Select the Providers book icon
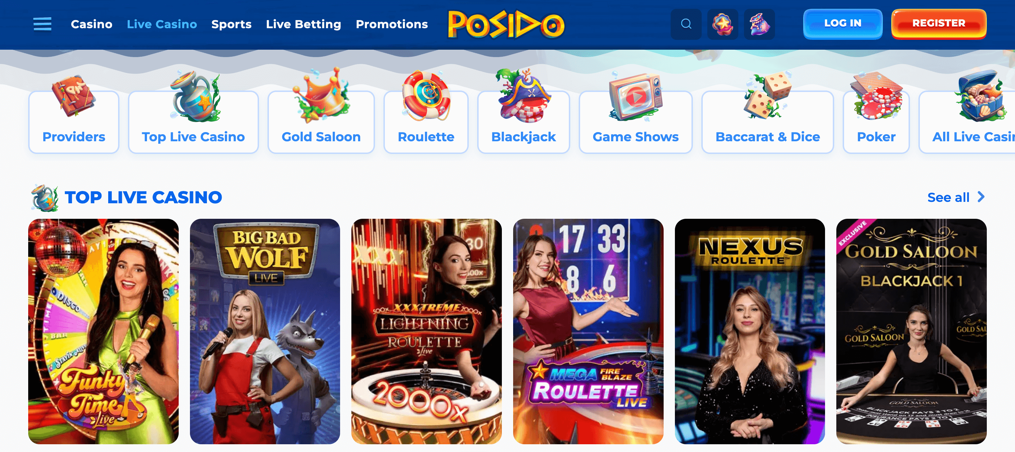The width and height of the screenshot is (1015, 452). [74, 97]
